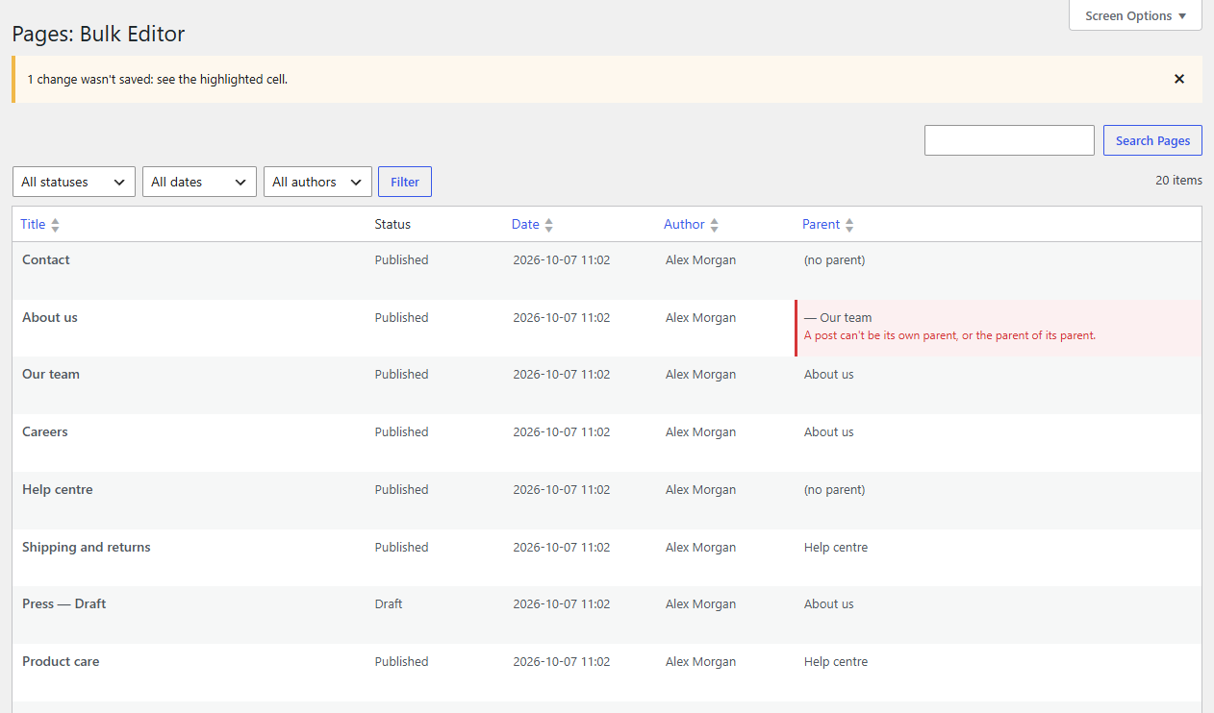The image size is (1214, 713).
Task: Click the sort arrows beside Parent
Action: [x=849, y=225]
